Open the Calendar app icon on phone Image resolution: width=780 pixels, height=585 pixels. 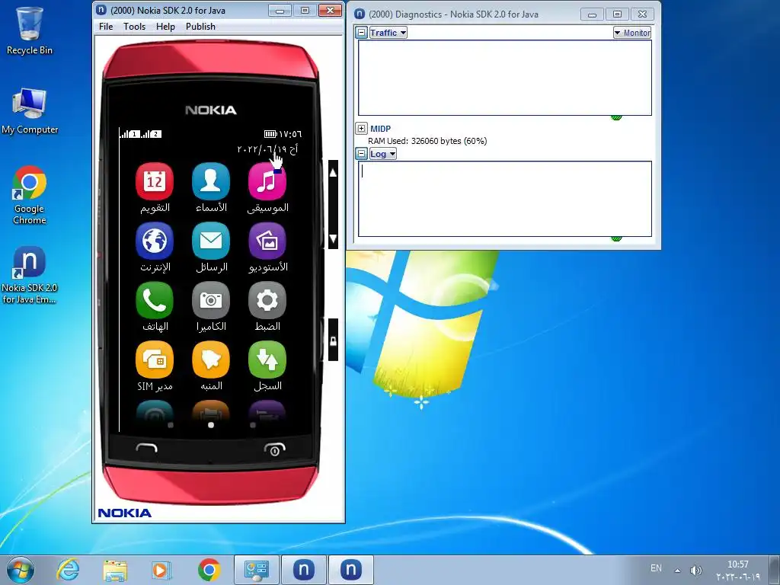pyautogui.click(x=154, y=181)
